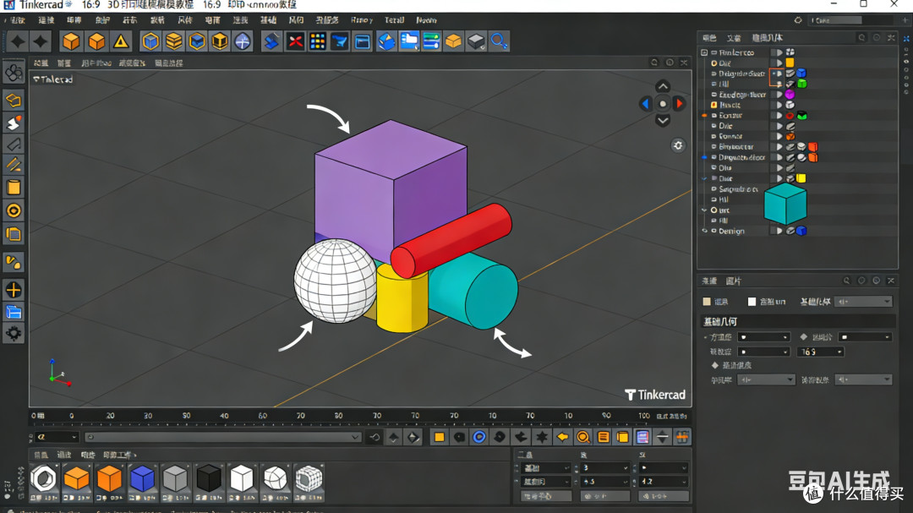Open the small dropdown left of timeline bar

(57, 437)
